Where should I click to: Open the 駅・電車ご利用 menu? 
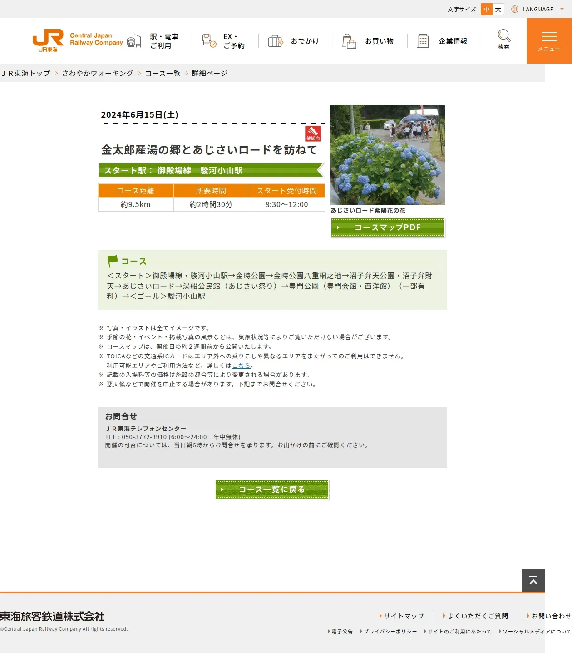pyautogui.click(x=164, y=41)
